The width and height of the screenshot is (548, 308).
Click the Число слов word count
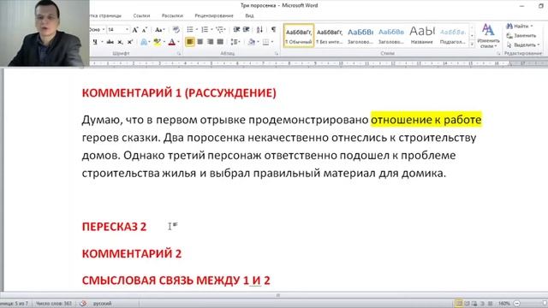pos(54,304)
